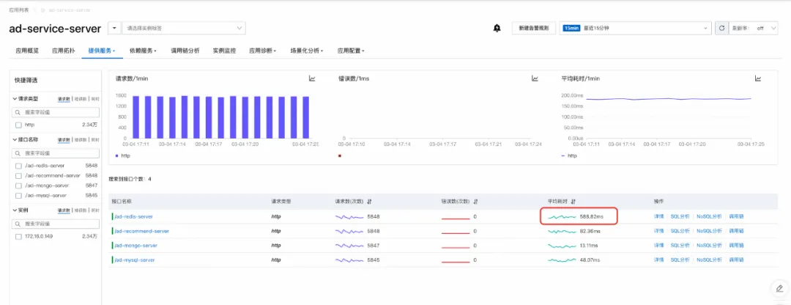Check the /ad-mysql-server filter checkbox
791x305 pixels.
[x=18, y=196]
